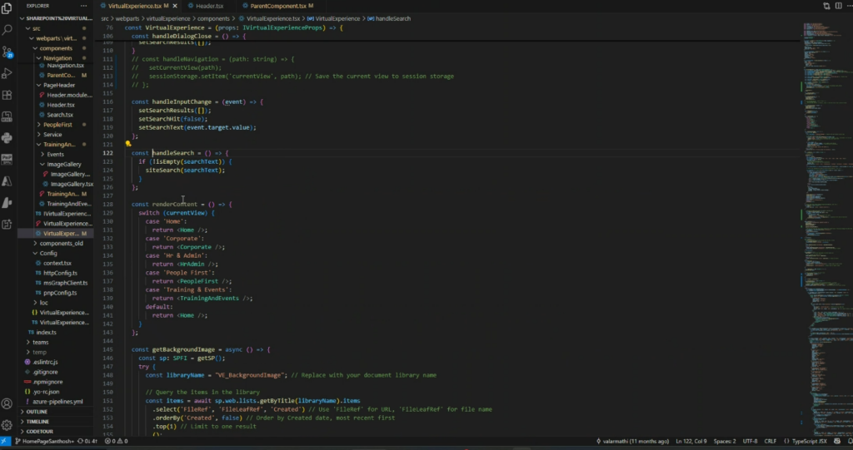Open the PnP SPFx toolkit view
Image resolution: width=853 pixels, height=450 pixels.
7,159
